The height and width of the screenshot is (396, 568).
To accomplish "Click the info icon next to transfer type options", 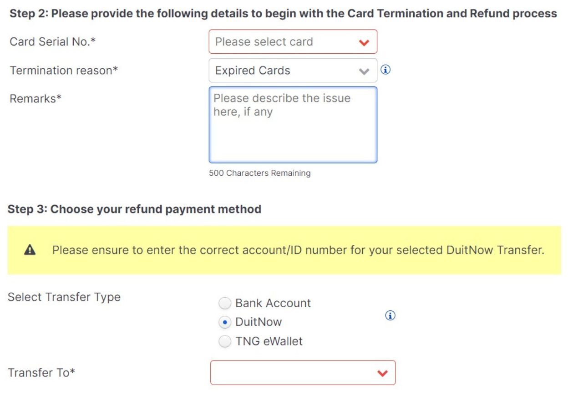I will coord(390,315).
